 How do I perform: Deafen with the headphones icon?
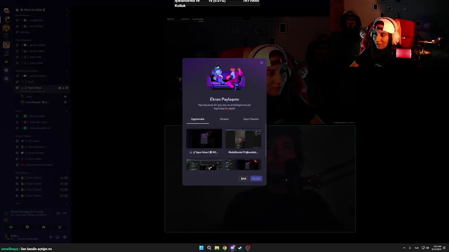pos(58,237)
